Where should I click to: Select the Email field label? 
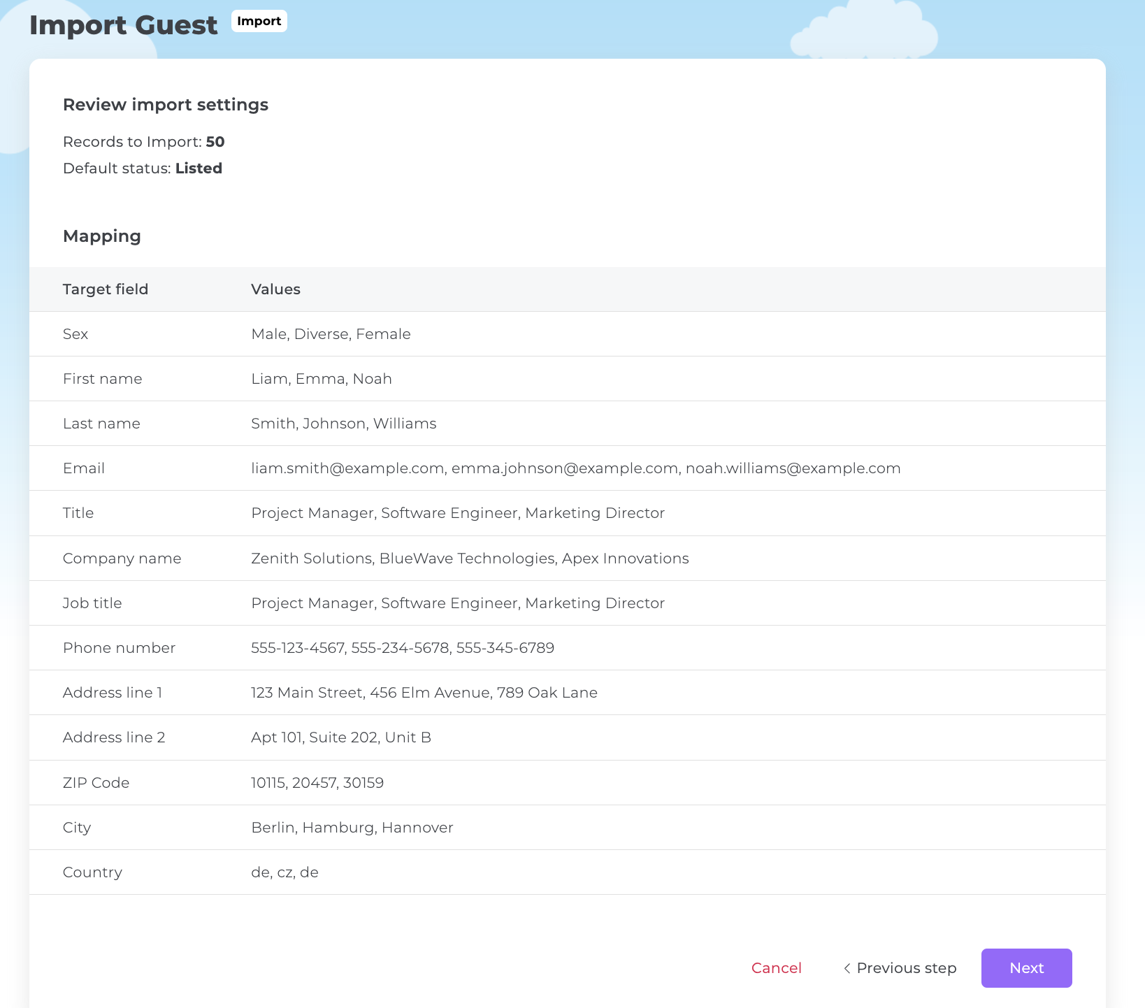84,468
